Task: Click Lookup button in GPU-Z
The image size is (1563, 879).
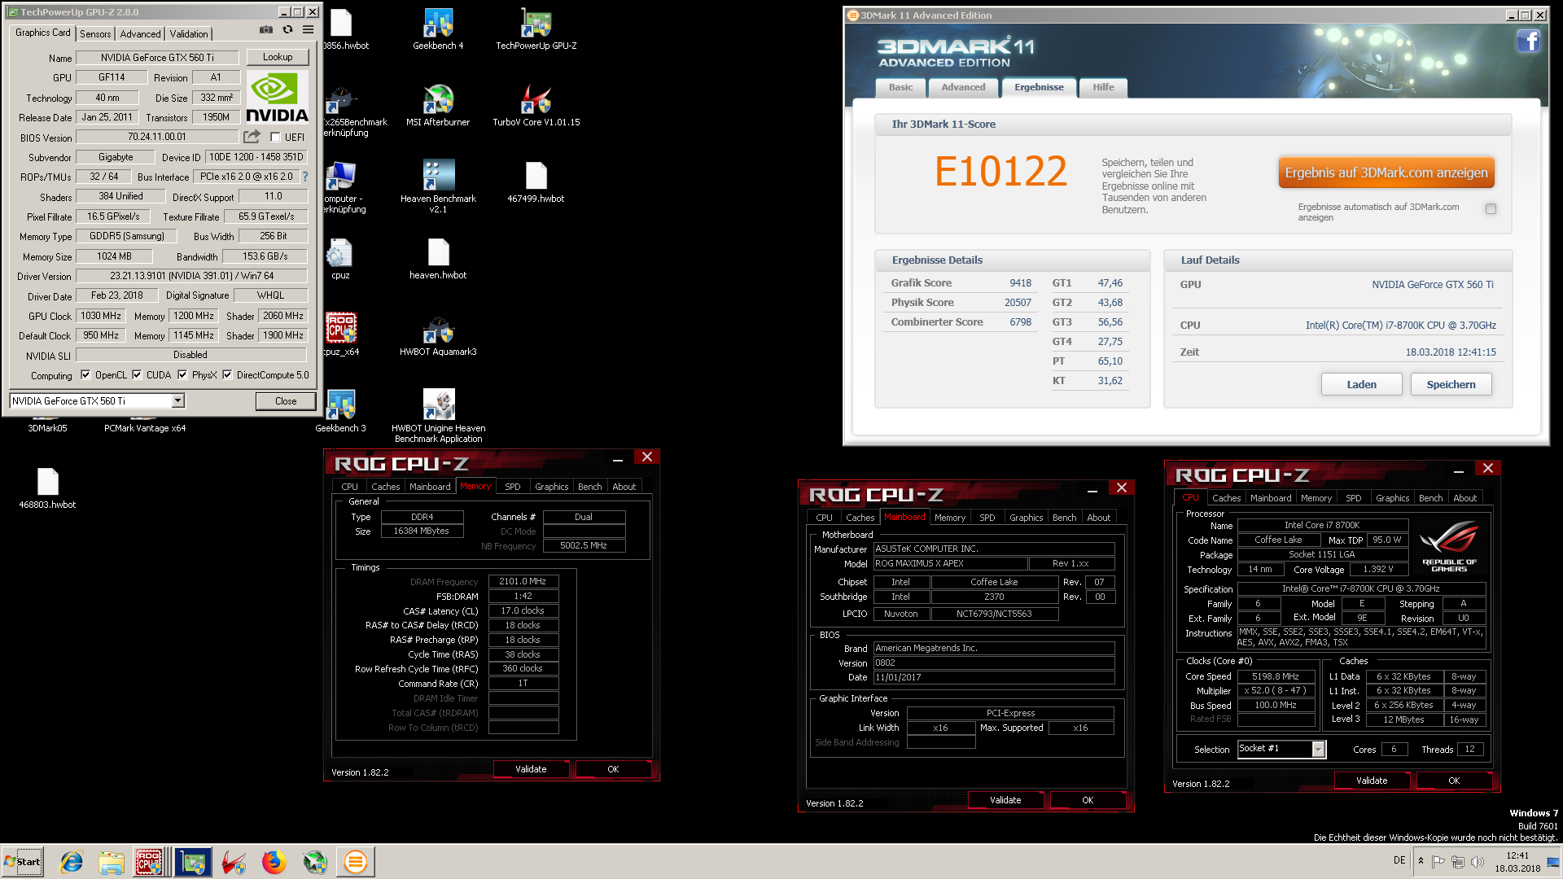Action: point(278,57)
